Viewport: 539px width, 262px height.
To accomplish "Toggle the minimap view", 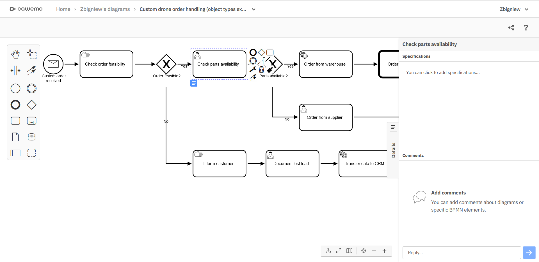I will pos(349,251).
